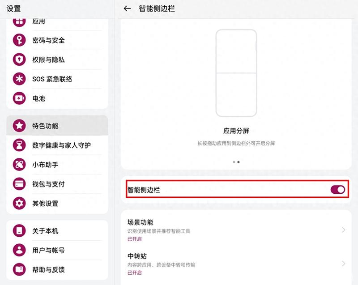Open the 关于本机 menu item
Screen dimensions: 358x285
coord(57,231)
